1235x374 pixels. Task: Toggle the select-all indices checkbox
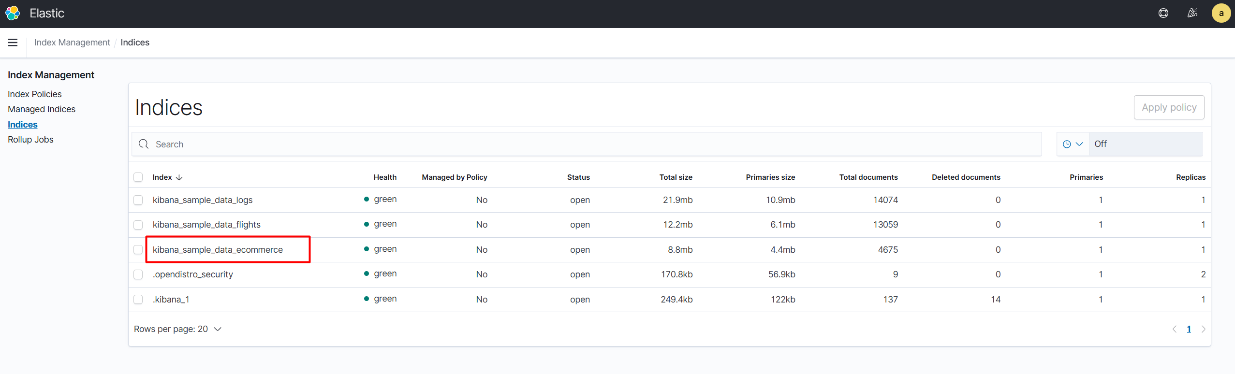[138, 177]
